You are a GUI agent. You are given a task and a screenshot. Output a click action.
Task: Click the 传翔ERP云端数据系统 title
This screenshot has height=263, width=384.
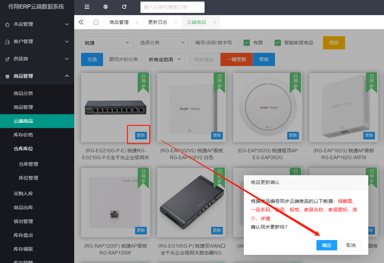36,7
